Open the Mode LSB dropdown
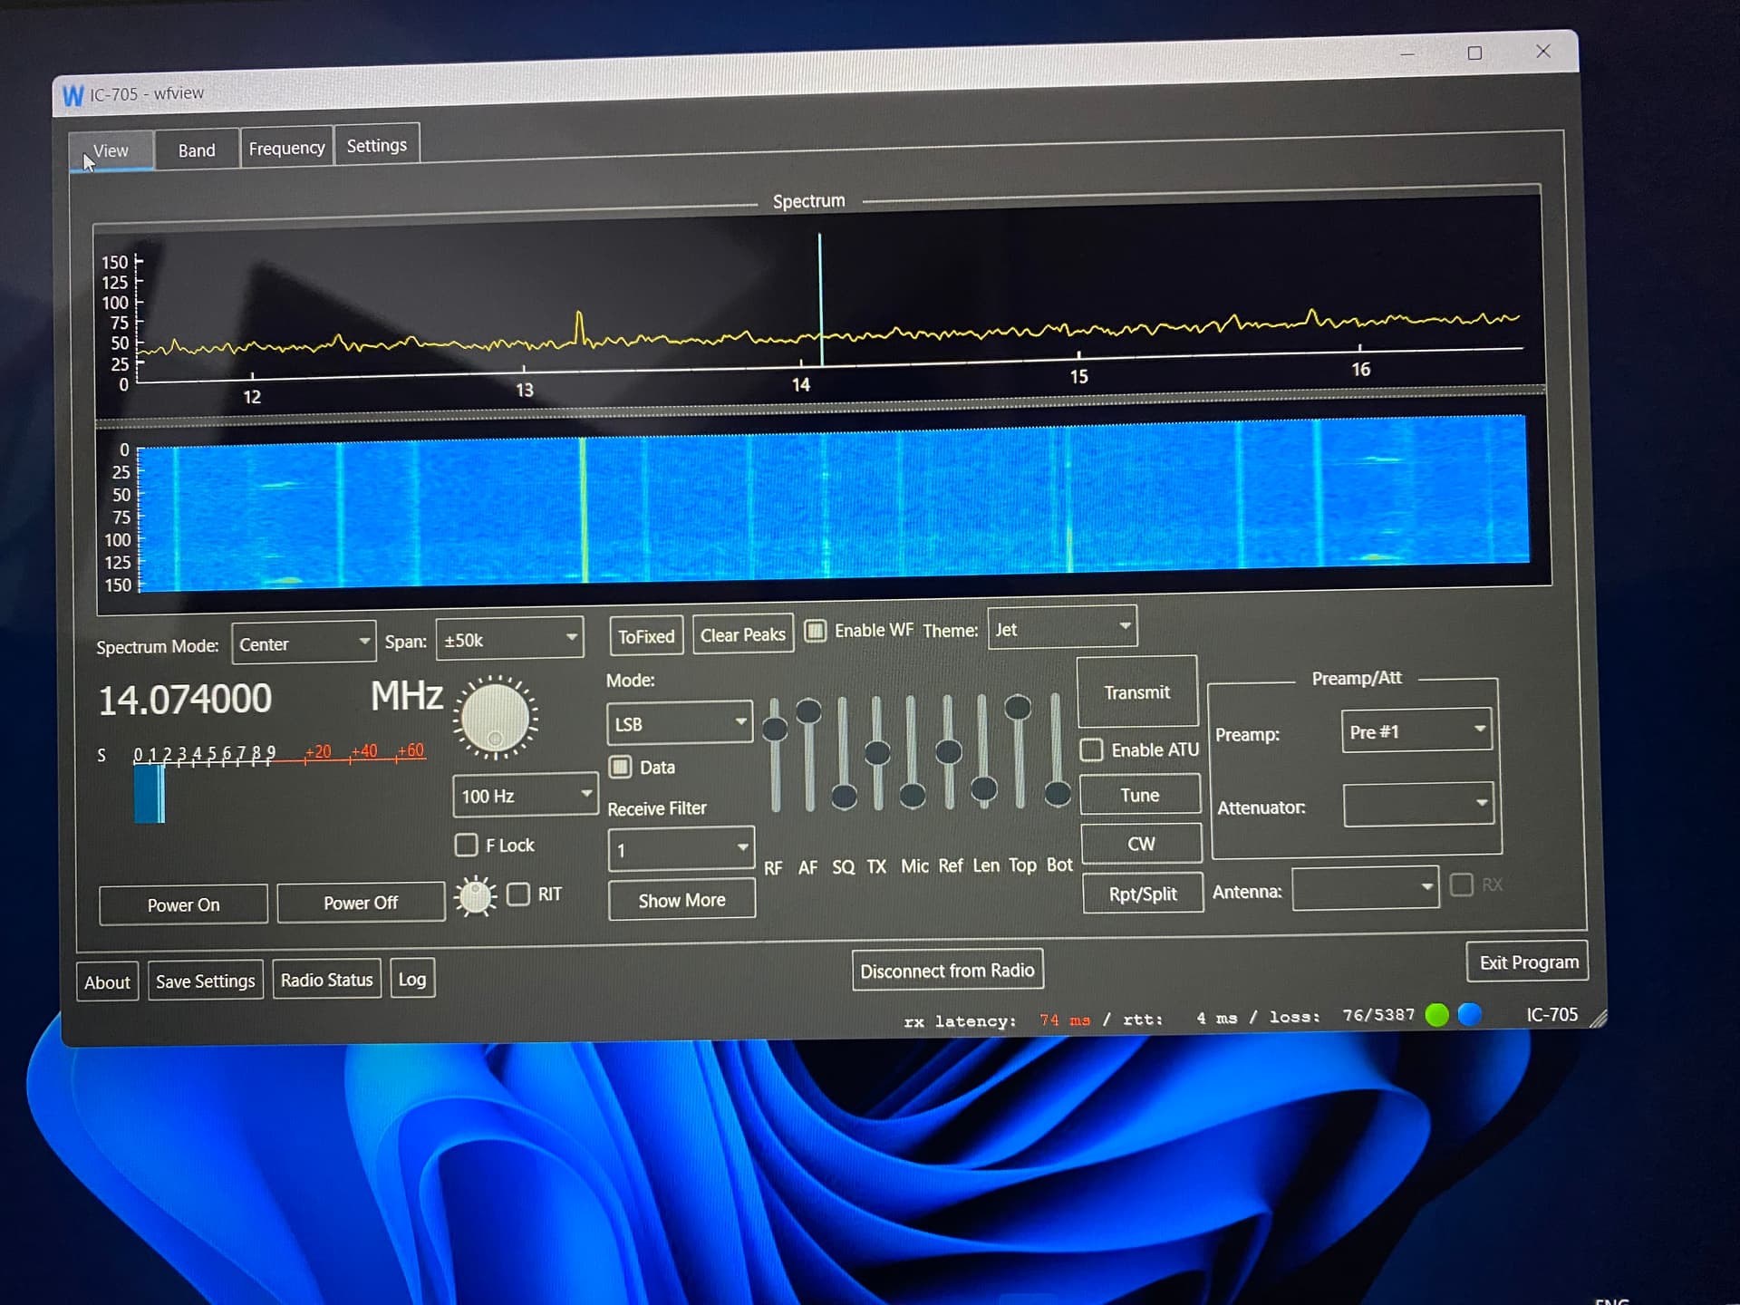The width and height of the screenshot is (1740, 1305). pos(680,723)
